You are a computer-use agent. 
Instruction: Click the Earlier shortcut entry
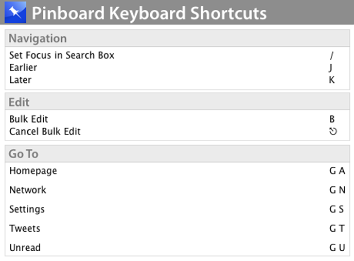point(23,67)
